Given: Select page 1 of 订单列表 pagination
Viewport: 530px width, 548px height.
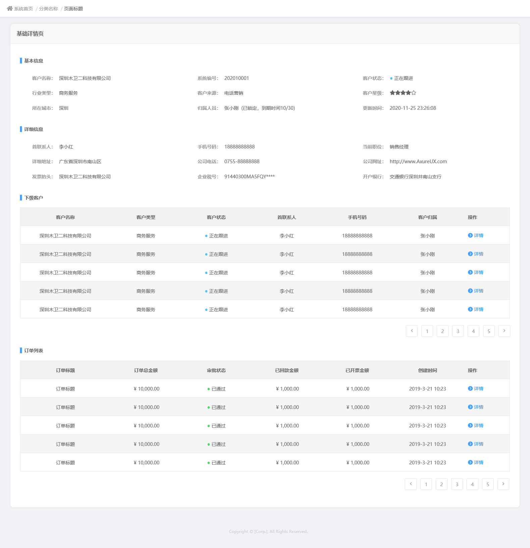Looking at the screenshot, I should pyautogui.click(x=426, y=484).
